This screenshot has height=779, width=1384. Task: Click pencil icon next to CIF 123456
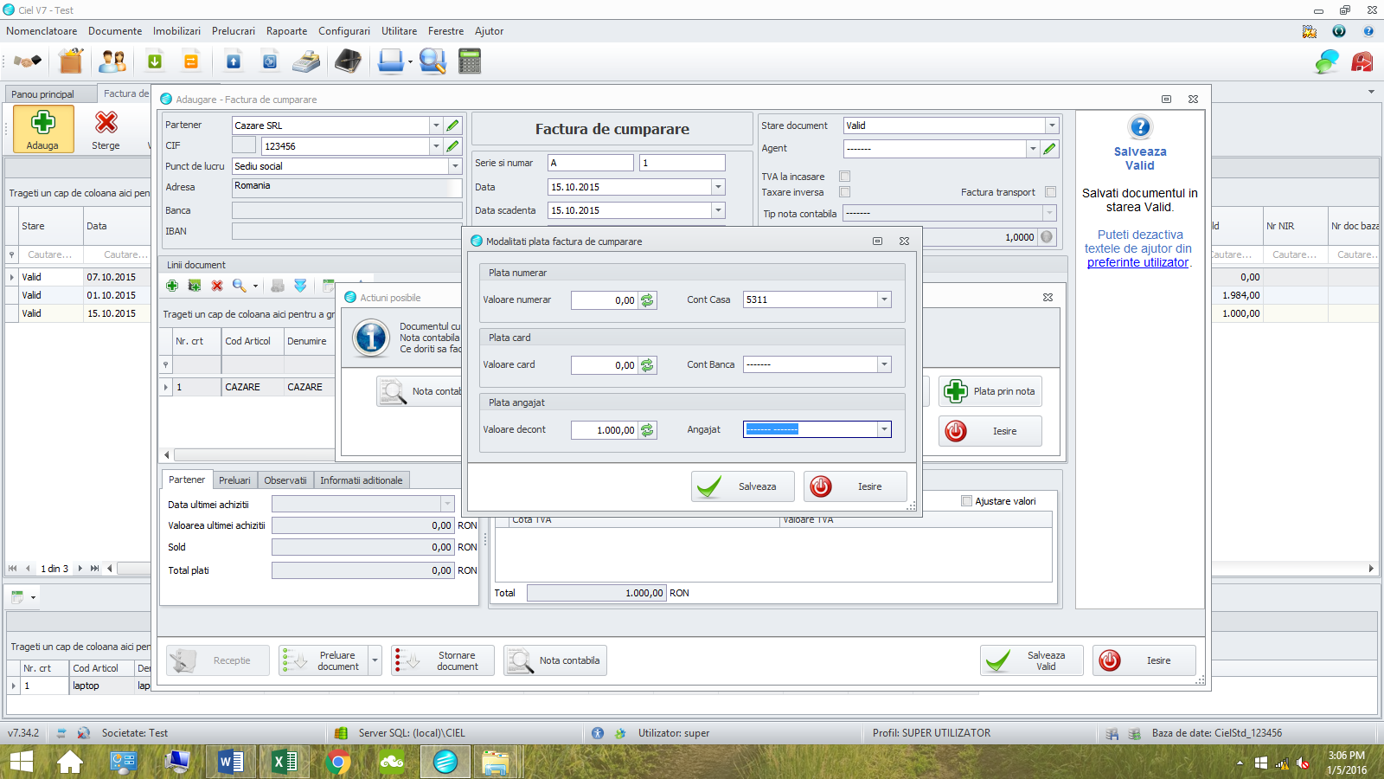coord(452,146)
